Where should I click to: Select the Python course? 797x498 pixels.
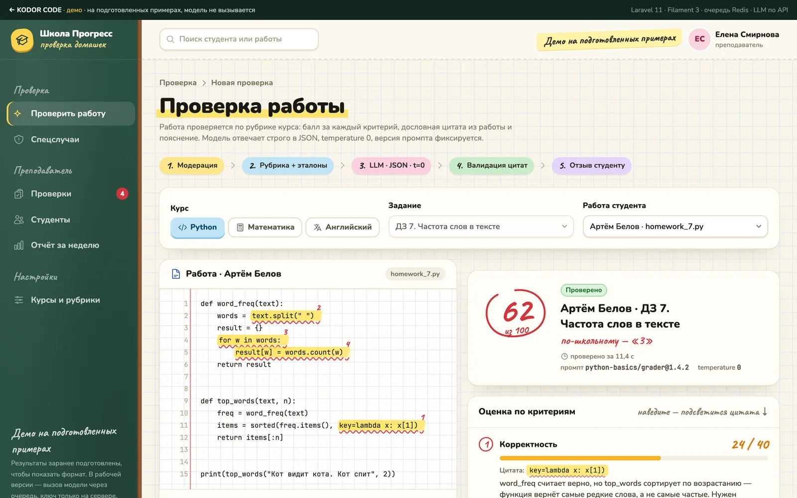(x=197, y=228)
